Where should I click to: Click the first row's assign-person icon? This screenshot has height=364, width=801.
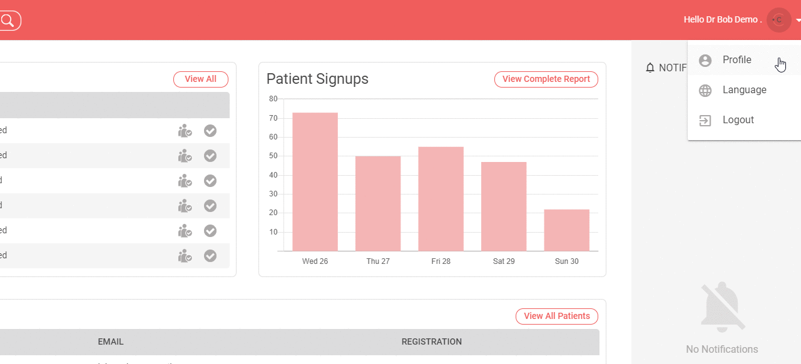[185, 131]
